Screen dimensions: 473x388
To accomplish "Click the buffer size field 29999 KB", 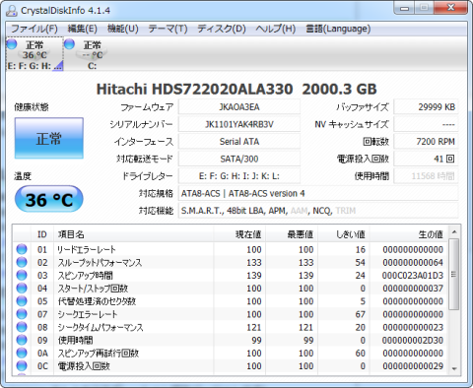I will click(x=426, y=107).
